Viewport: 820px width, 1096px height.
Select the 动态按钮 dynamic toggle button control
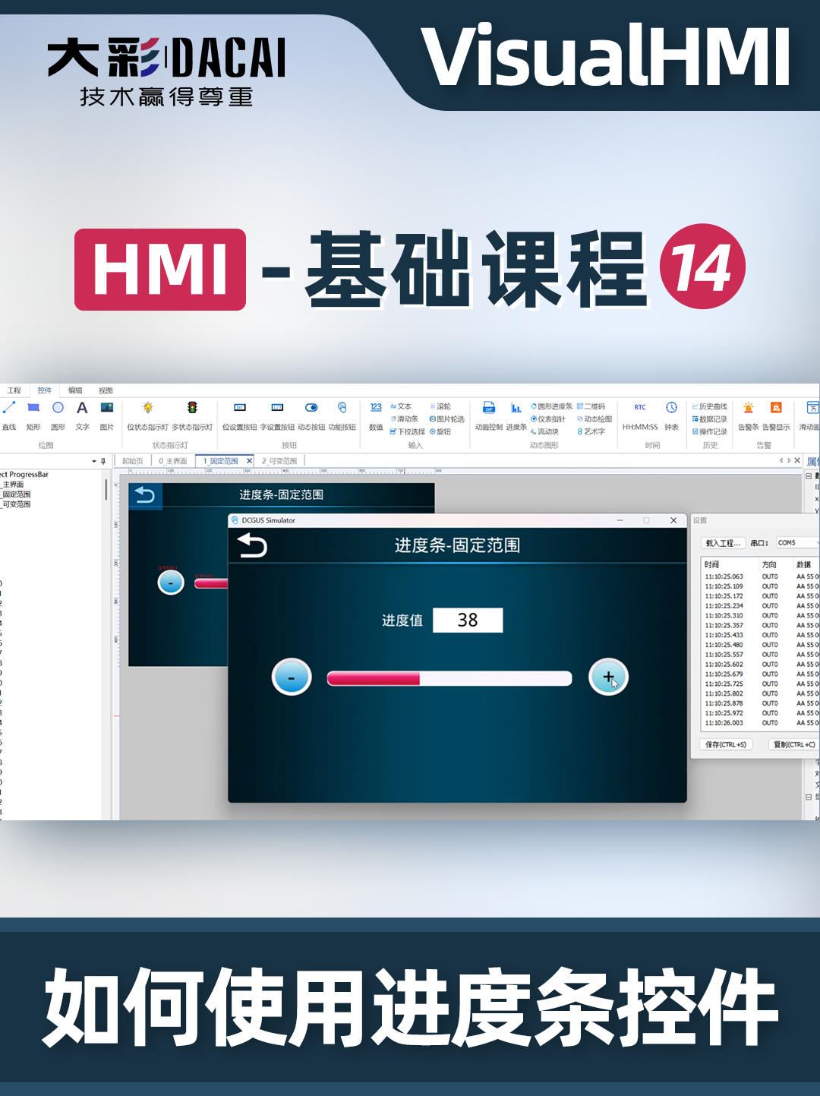[x=311, y=415]
